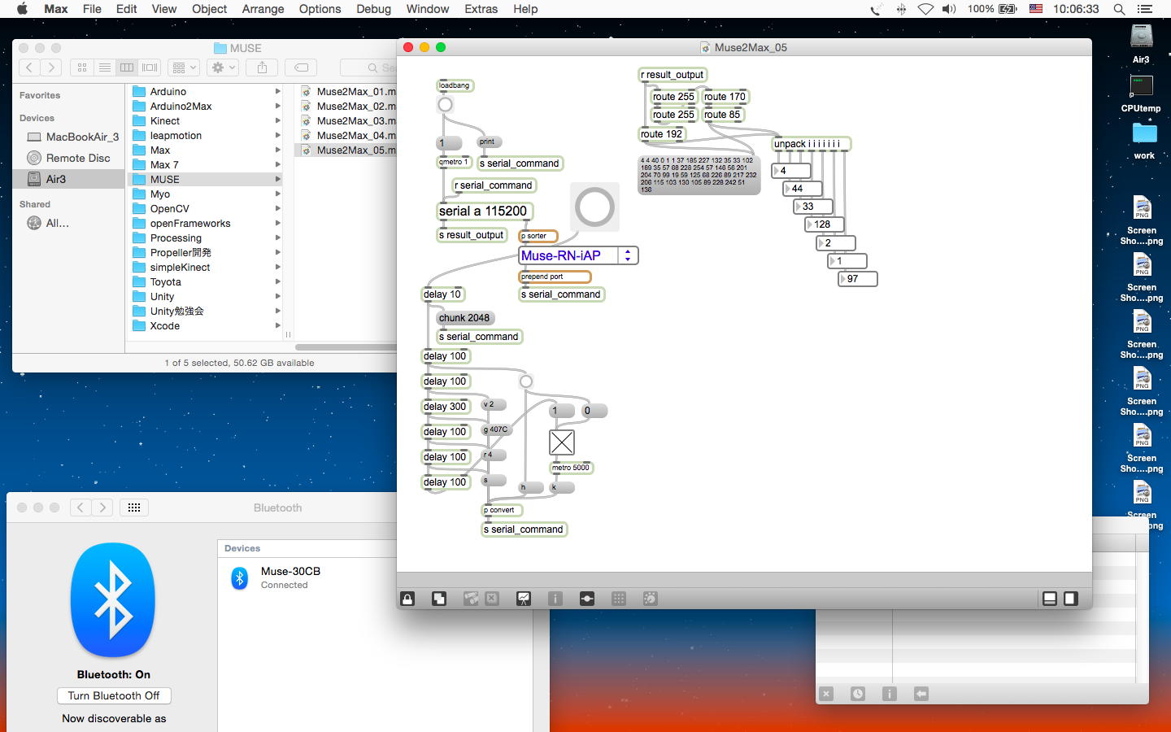This screenshot has height=732, width=1171.
Task: Click the patcher lock icon
Action: coord(407,599)
